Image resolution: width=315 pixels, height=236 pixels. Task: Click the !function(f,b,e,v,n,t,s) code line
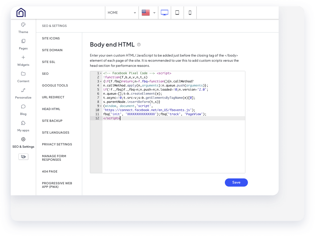[x=125, y=77]
